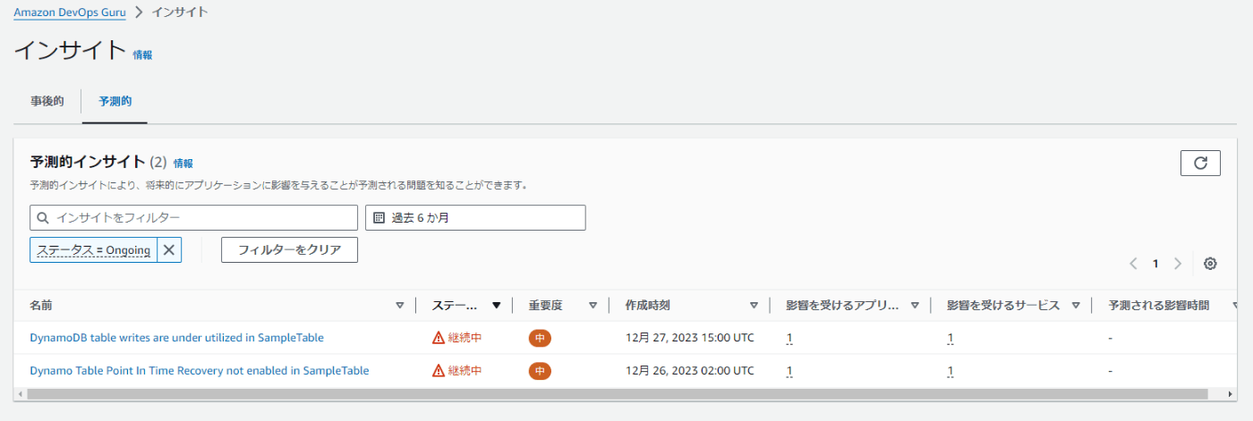Viewport: 1253px width, 421px height.
Task: Click the search magnifier icon in filter box
Action: tap(43, 217)
